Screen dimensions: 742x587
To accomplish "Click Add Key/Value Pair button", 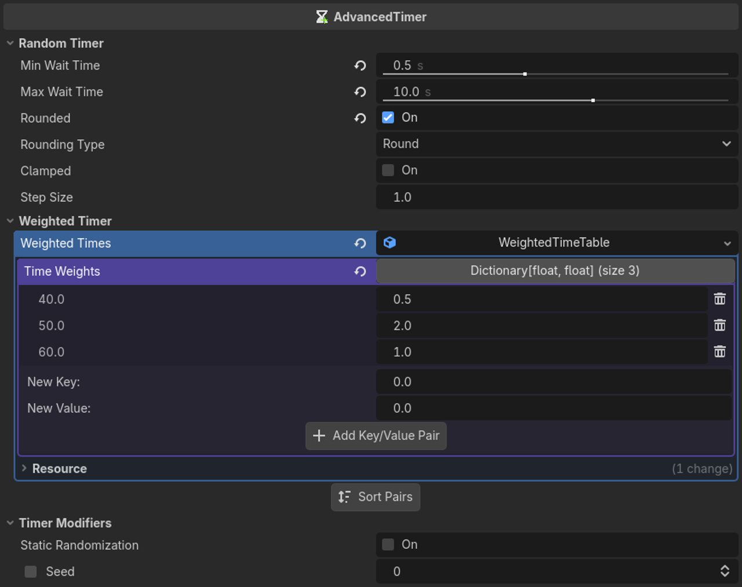I will tap(376, 436).
